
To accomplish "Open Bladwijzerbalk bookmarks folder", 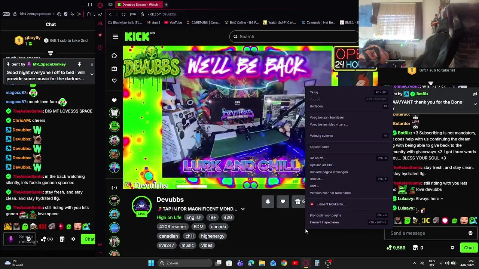I will pyautogui.click(x=125, y=22).
